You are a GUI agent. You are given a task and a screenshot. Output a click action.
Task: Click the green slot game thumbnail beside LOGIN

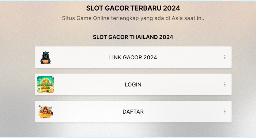click(45, 84)
